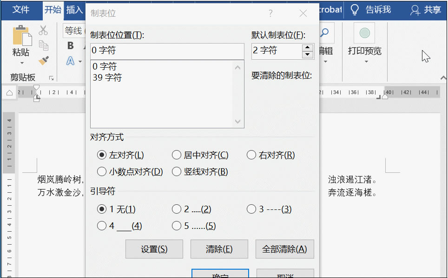Click document text 万水激金沙
This screenshot has width=448, height=278.
59,193
